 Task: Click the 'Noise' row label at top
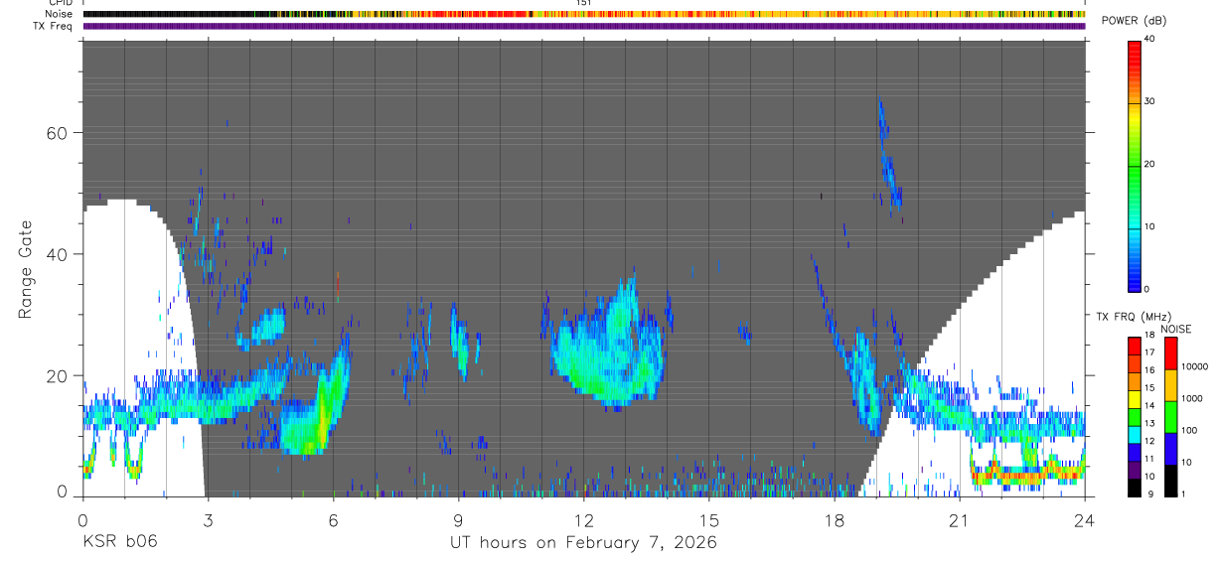pos(58,14)
